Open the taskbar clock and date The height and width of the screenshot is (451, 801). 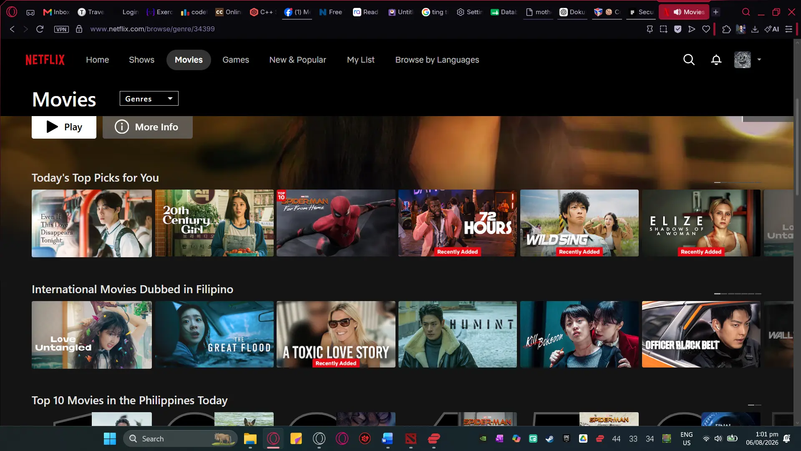[762, 438]
